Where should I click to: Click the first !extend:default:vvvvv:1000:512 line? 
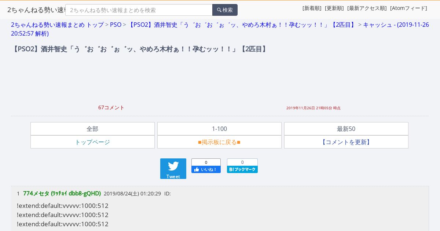click(63, 206)
